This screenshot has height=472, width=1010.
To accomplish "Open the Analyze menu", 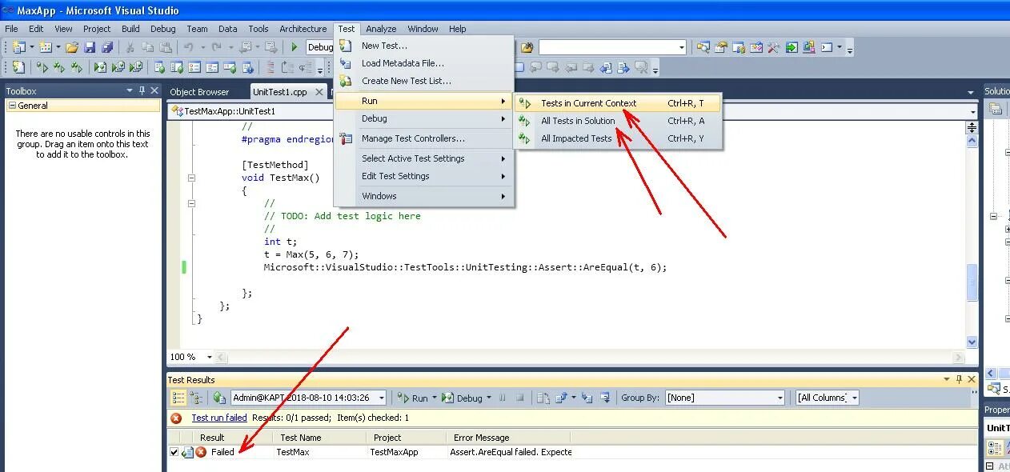I will coord(381,29).
